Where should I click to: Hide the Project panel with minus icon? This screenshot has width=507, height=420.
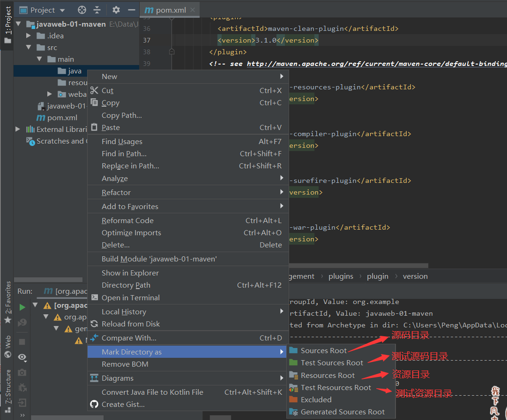click(x=131, y=10)
